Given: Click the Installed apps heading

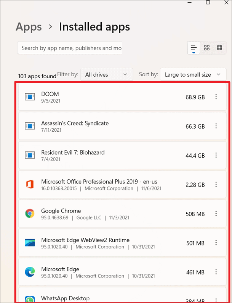Looking at the screenshot, I should coord(94,27).
